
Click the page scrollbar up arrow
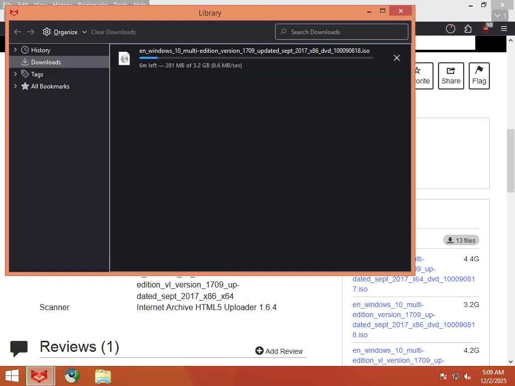[511, 40]
